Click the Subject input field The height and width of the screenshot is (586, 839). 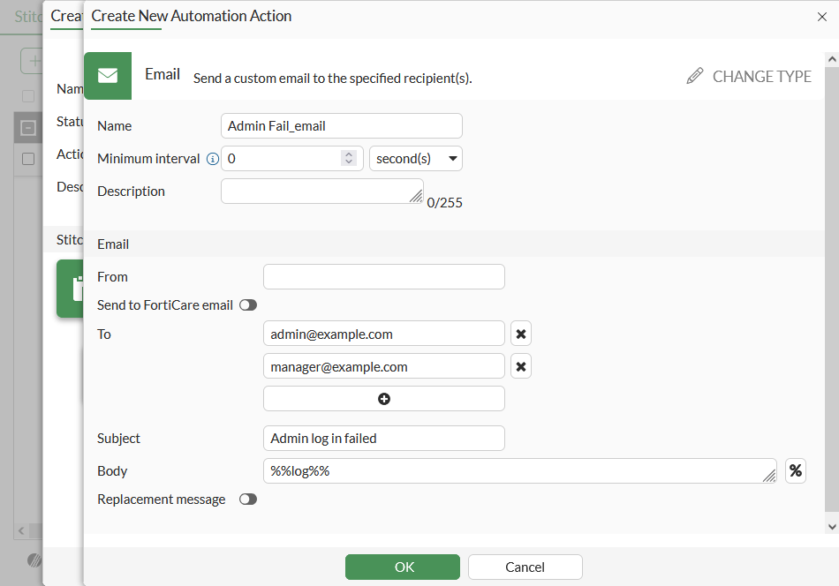click(384, 439)
